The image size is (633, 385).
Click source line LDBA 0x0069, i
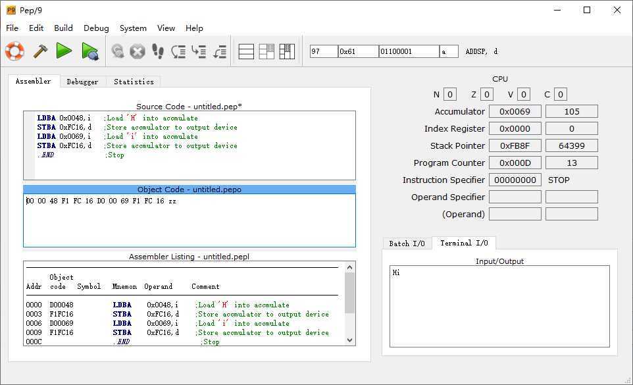tap(118, 136)
